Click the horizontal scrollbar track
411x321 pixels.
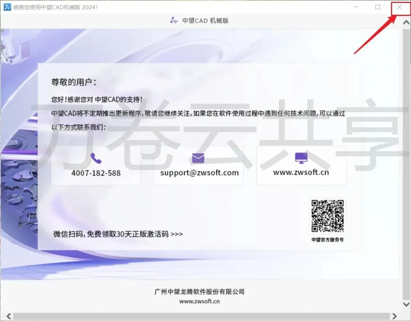pos(201,316)
